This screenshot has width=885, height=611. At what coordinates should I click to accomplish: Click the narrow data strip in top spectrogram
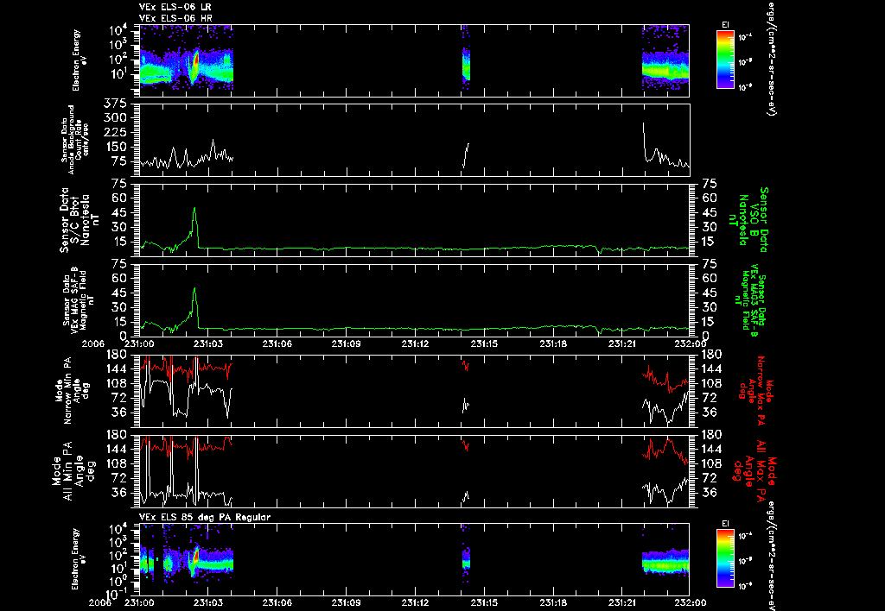[466, 60]
